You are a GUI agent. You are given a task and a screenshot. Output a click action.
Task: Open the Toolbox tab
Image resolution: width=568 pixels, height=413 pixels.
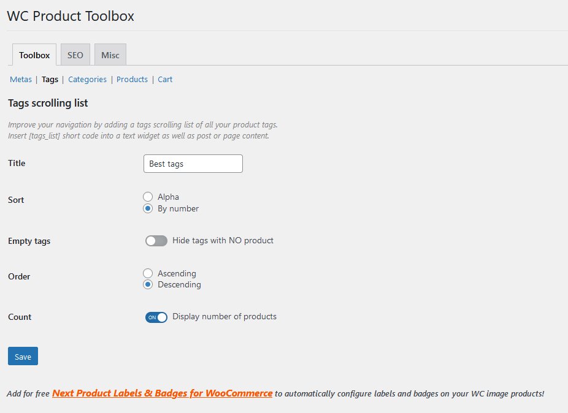(x=34, y=55)
